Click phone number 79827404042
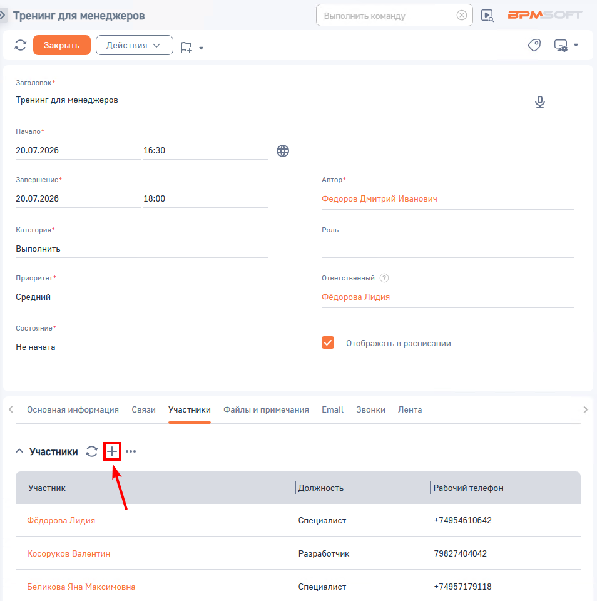 460,553
